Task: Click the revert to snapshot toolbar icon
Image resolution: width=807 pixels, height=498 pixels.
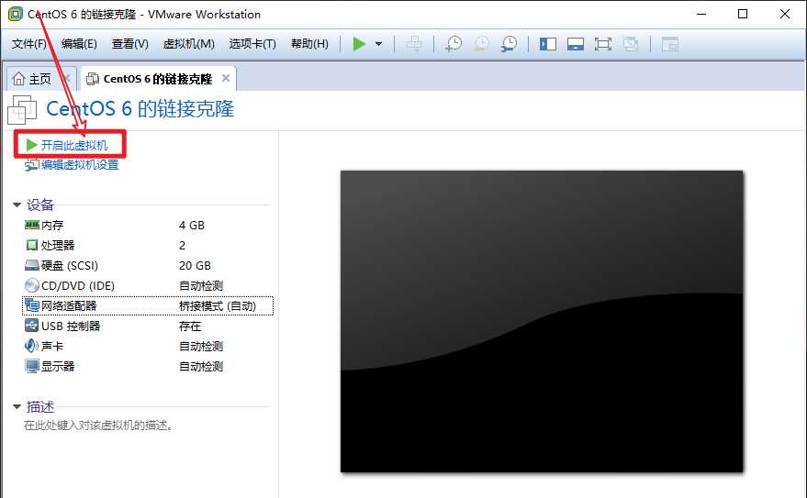Action: pos(481,44)
